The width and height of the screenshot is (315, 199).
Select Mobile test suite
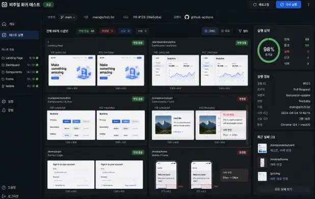coord(20,86)
